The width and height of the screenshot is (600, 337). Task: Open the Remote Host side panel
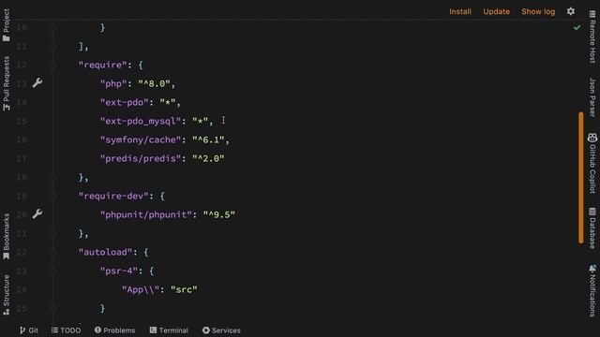[592, 37]
